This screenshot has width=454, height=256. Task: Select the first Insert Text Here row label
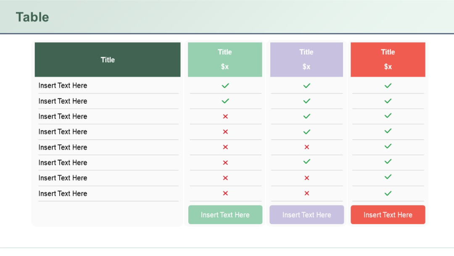point(63,85)
